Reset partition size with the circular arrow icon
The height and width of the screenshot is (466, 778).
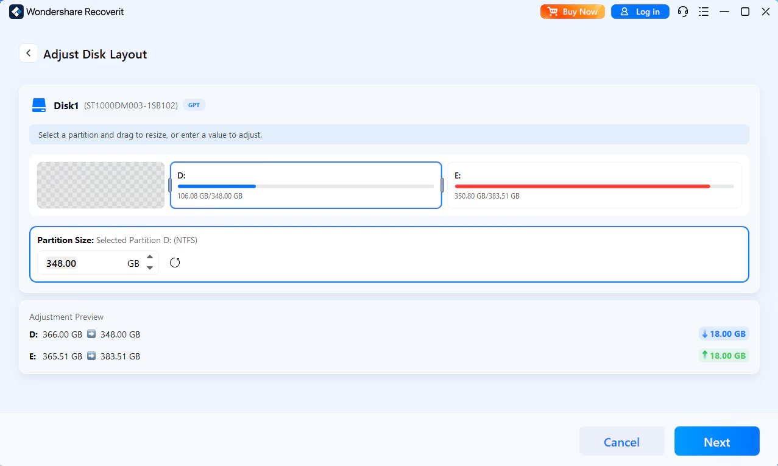coord(175,263)
